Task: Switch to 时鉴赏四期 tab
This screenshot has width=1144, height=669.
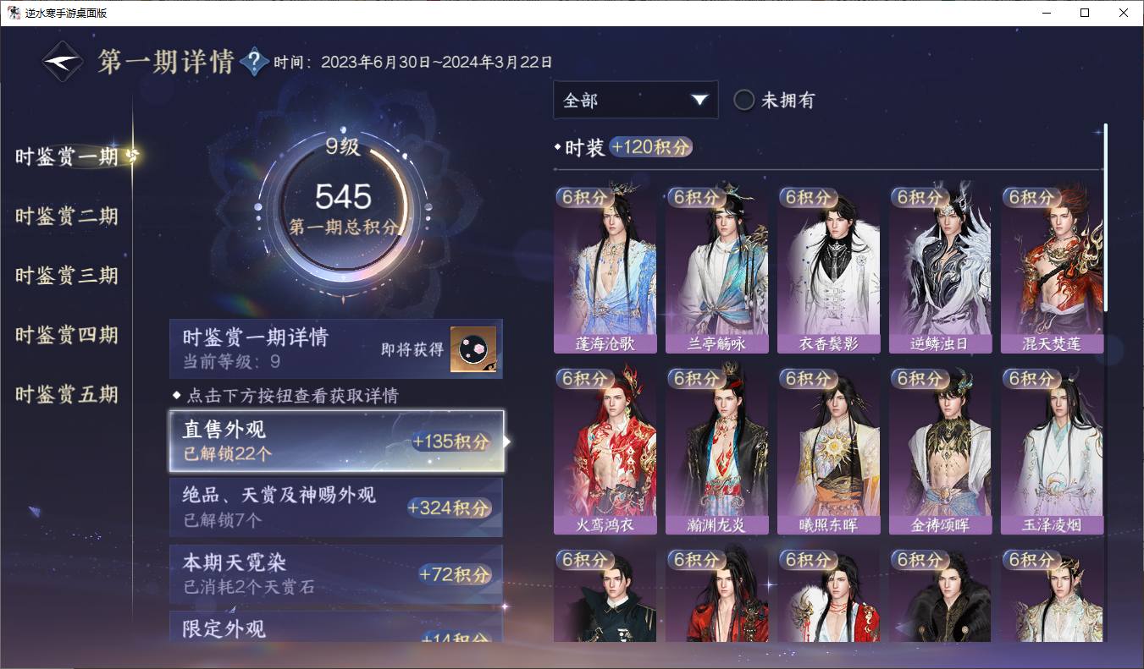Action: click(66, 335)
